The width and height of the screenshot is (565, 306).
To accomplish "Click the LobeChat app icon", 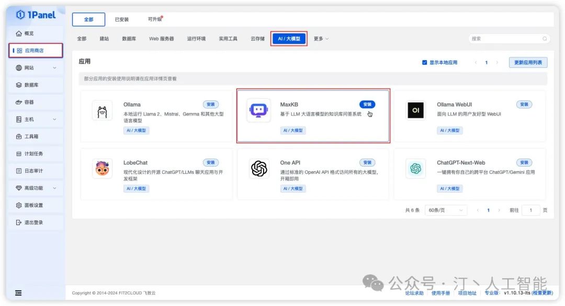I will (103, 168).
